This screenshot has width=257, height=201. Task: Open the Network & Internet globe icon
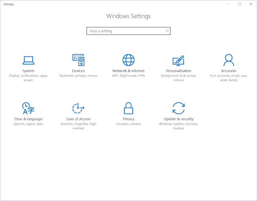pyautogui.click(x=128, y=60)
